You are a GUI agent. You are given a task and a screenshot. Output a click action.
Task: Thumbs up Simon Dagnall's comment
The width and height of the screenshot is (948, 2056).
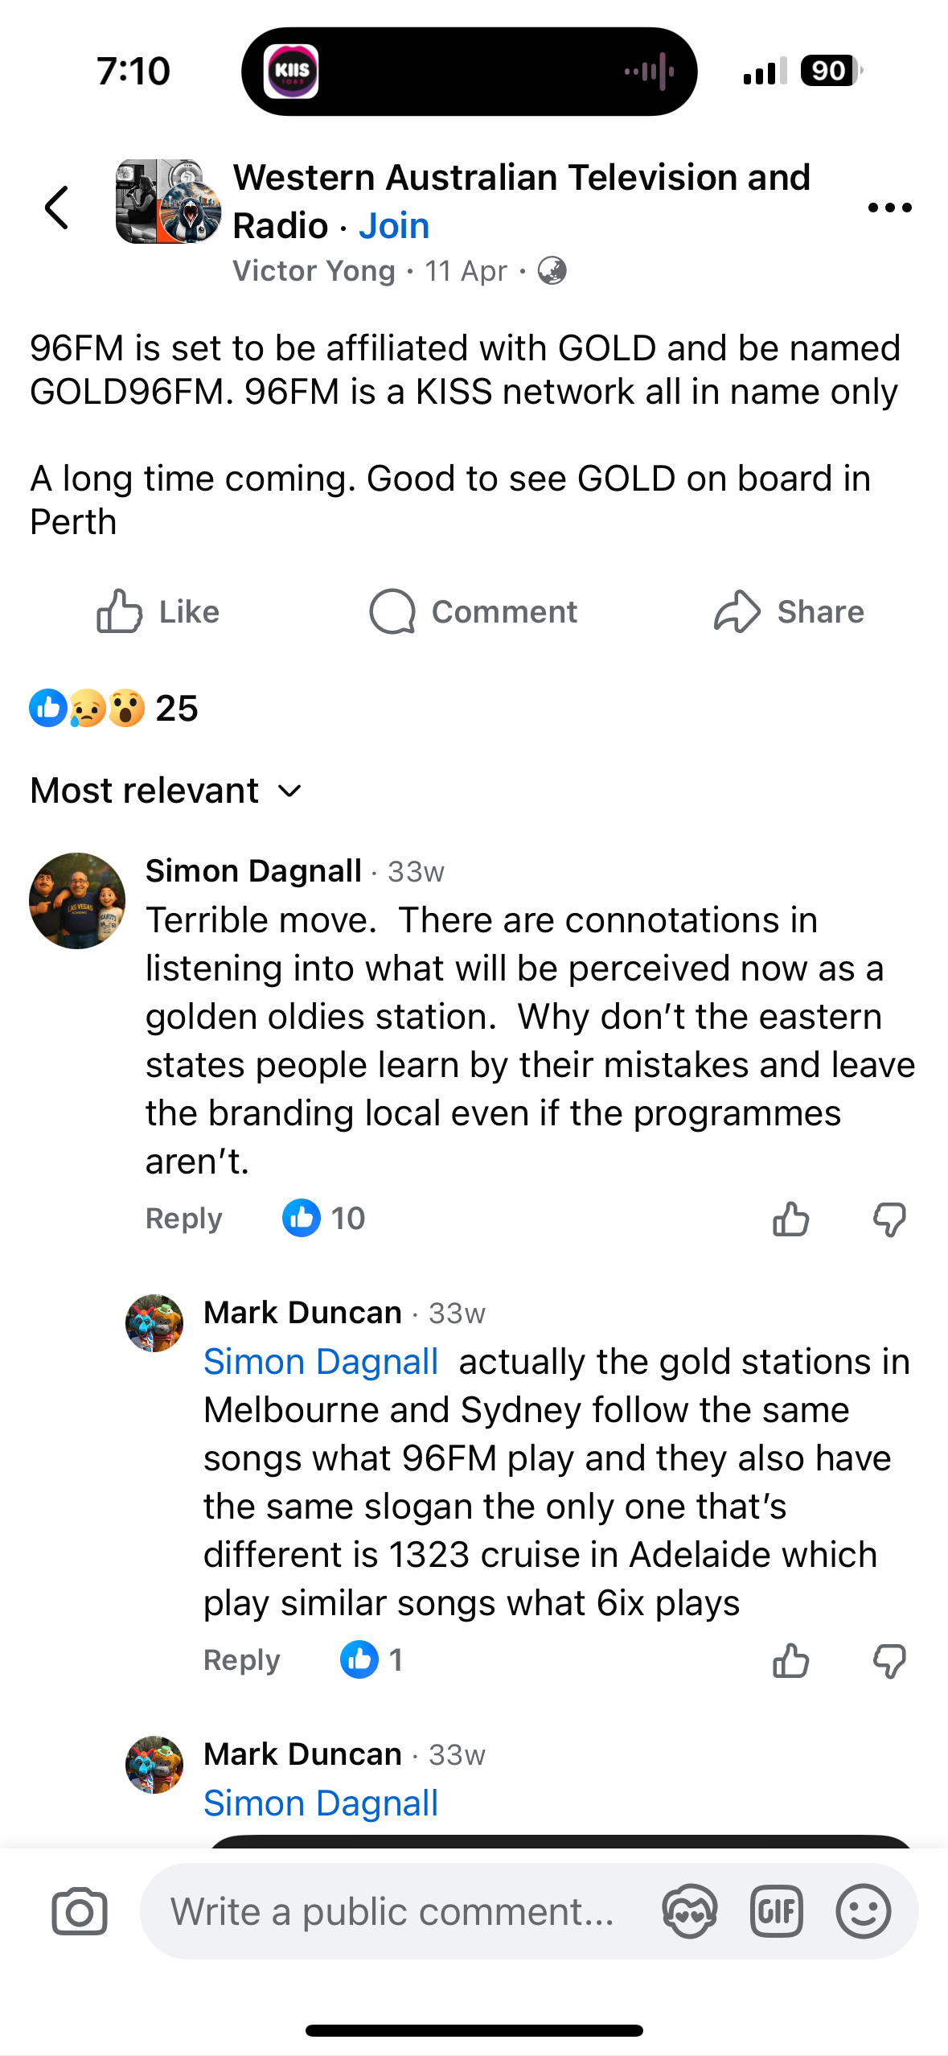[790, 1219]
